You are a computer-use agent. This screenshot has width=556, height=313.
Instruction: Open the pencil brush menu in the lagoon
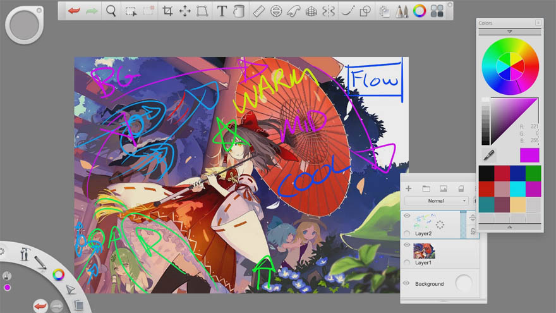[x=40, y=263]
